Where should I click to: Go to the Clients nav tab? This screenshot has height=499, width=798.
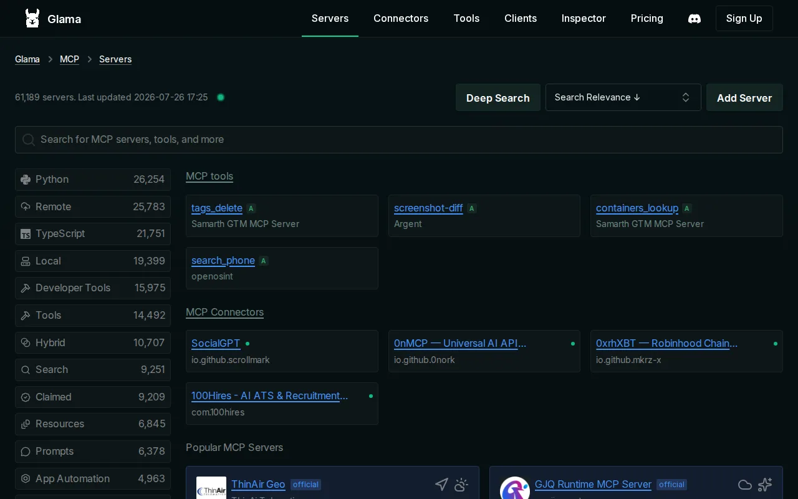point(521,19)
